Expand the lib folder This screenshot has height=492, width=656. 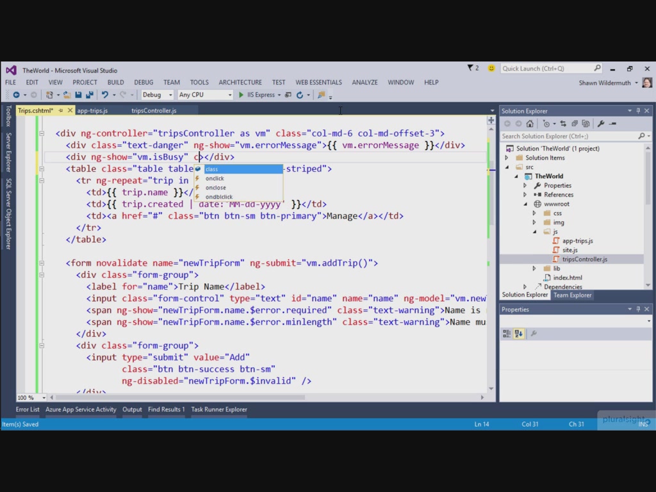(x=534, y=268)
